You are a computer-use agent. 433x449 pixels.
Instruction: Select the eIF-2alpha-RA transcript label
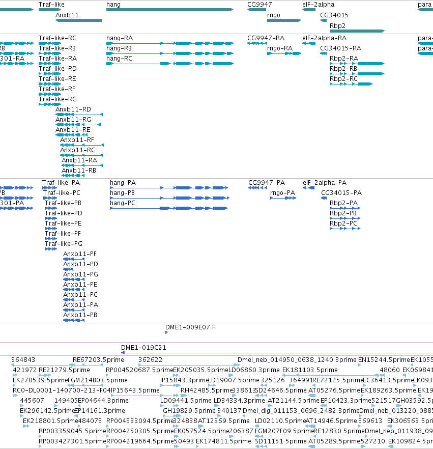point(324,38)
